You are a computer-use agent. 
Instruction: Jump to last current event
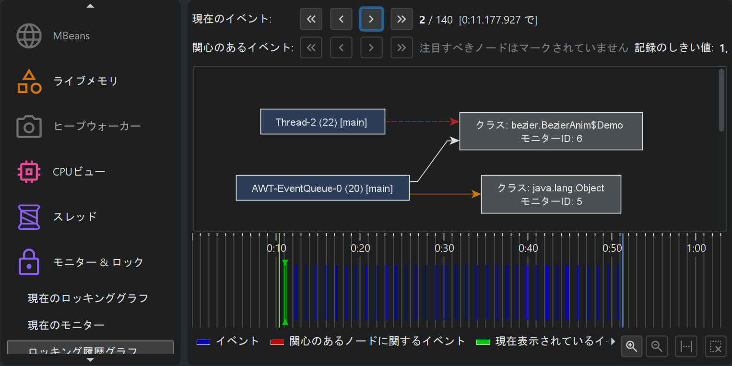click(x=401, y=19)
